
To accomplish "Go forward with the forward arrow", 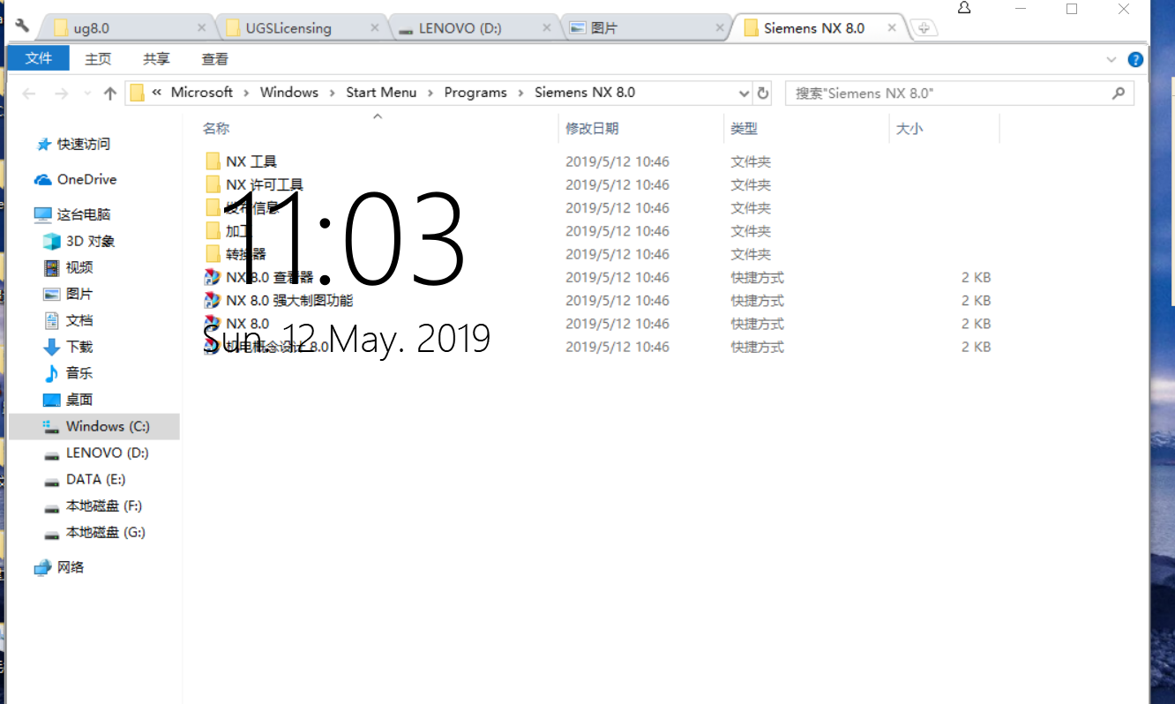I will (x=61, y=93).
